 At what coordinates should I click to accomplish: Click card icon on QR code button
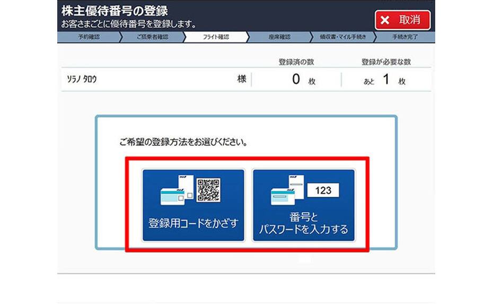(177, 190)
